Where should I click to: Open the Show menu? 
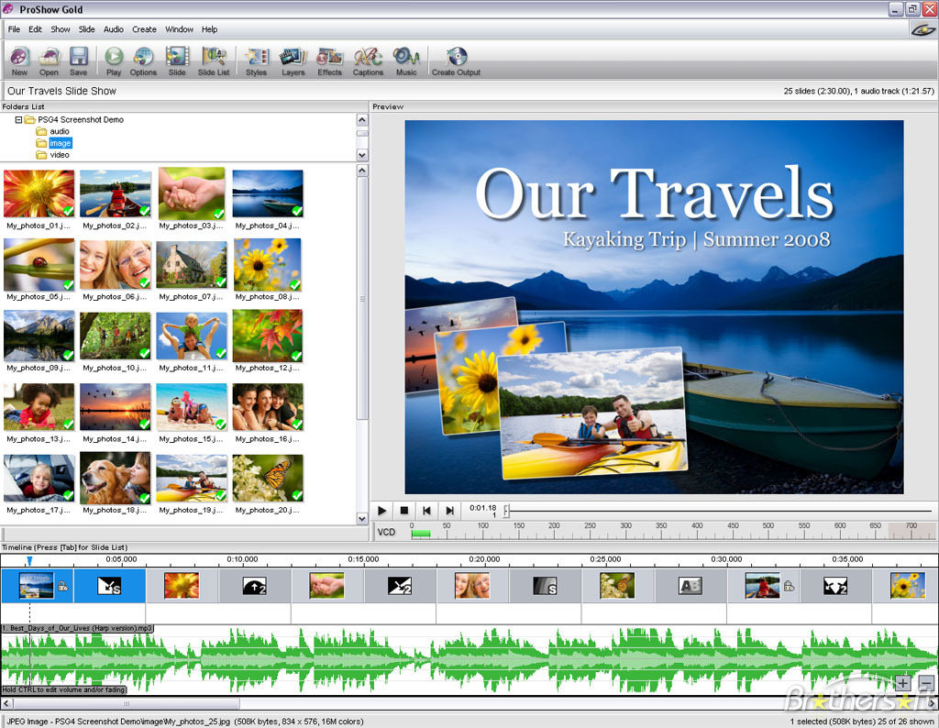(x=60, y=29)
